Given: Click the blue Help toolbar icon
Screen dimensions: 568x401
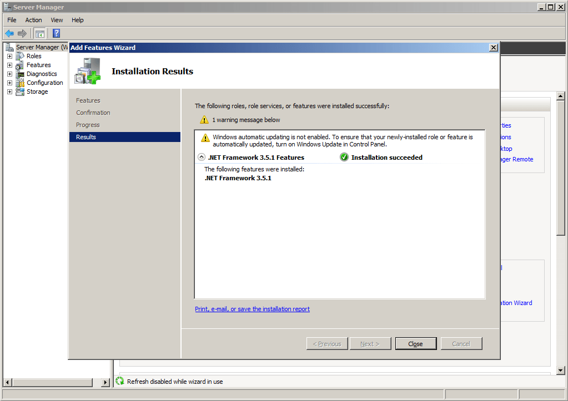Looking at the screenshot, I should (x=56, y=33).
